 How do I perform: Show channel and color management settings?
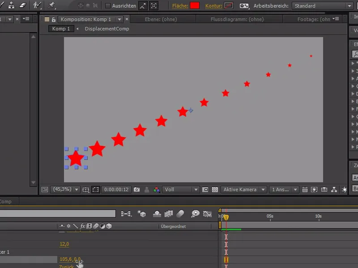(156, 189)
